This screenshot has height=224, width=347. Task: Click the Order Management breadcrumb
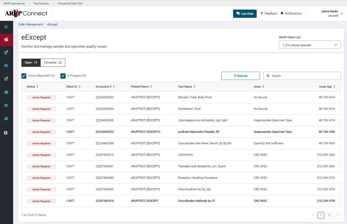30,24
